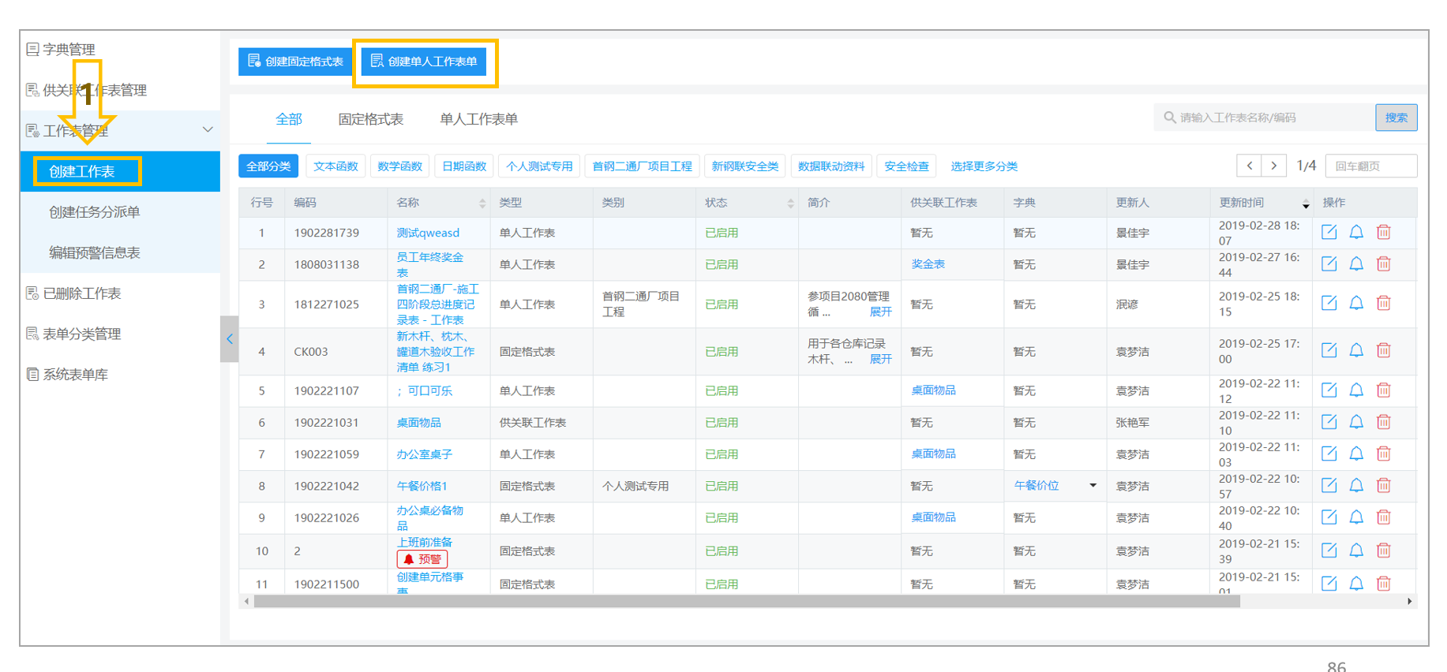Go to the next page of results
Image resolution: width=1447 pixels, height=672 pixels.
tap(1273, 166)
